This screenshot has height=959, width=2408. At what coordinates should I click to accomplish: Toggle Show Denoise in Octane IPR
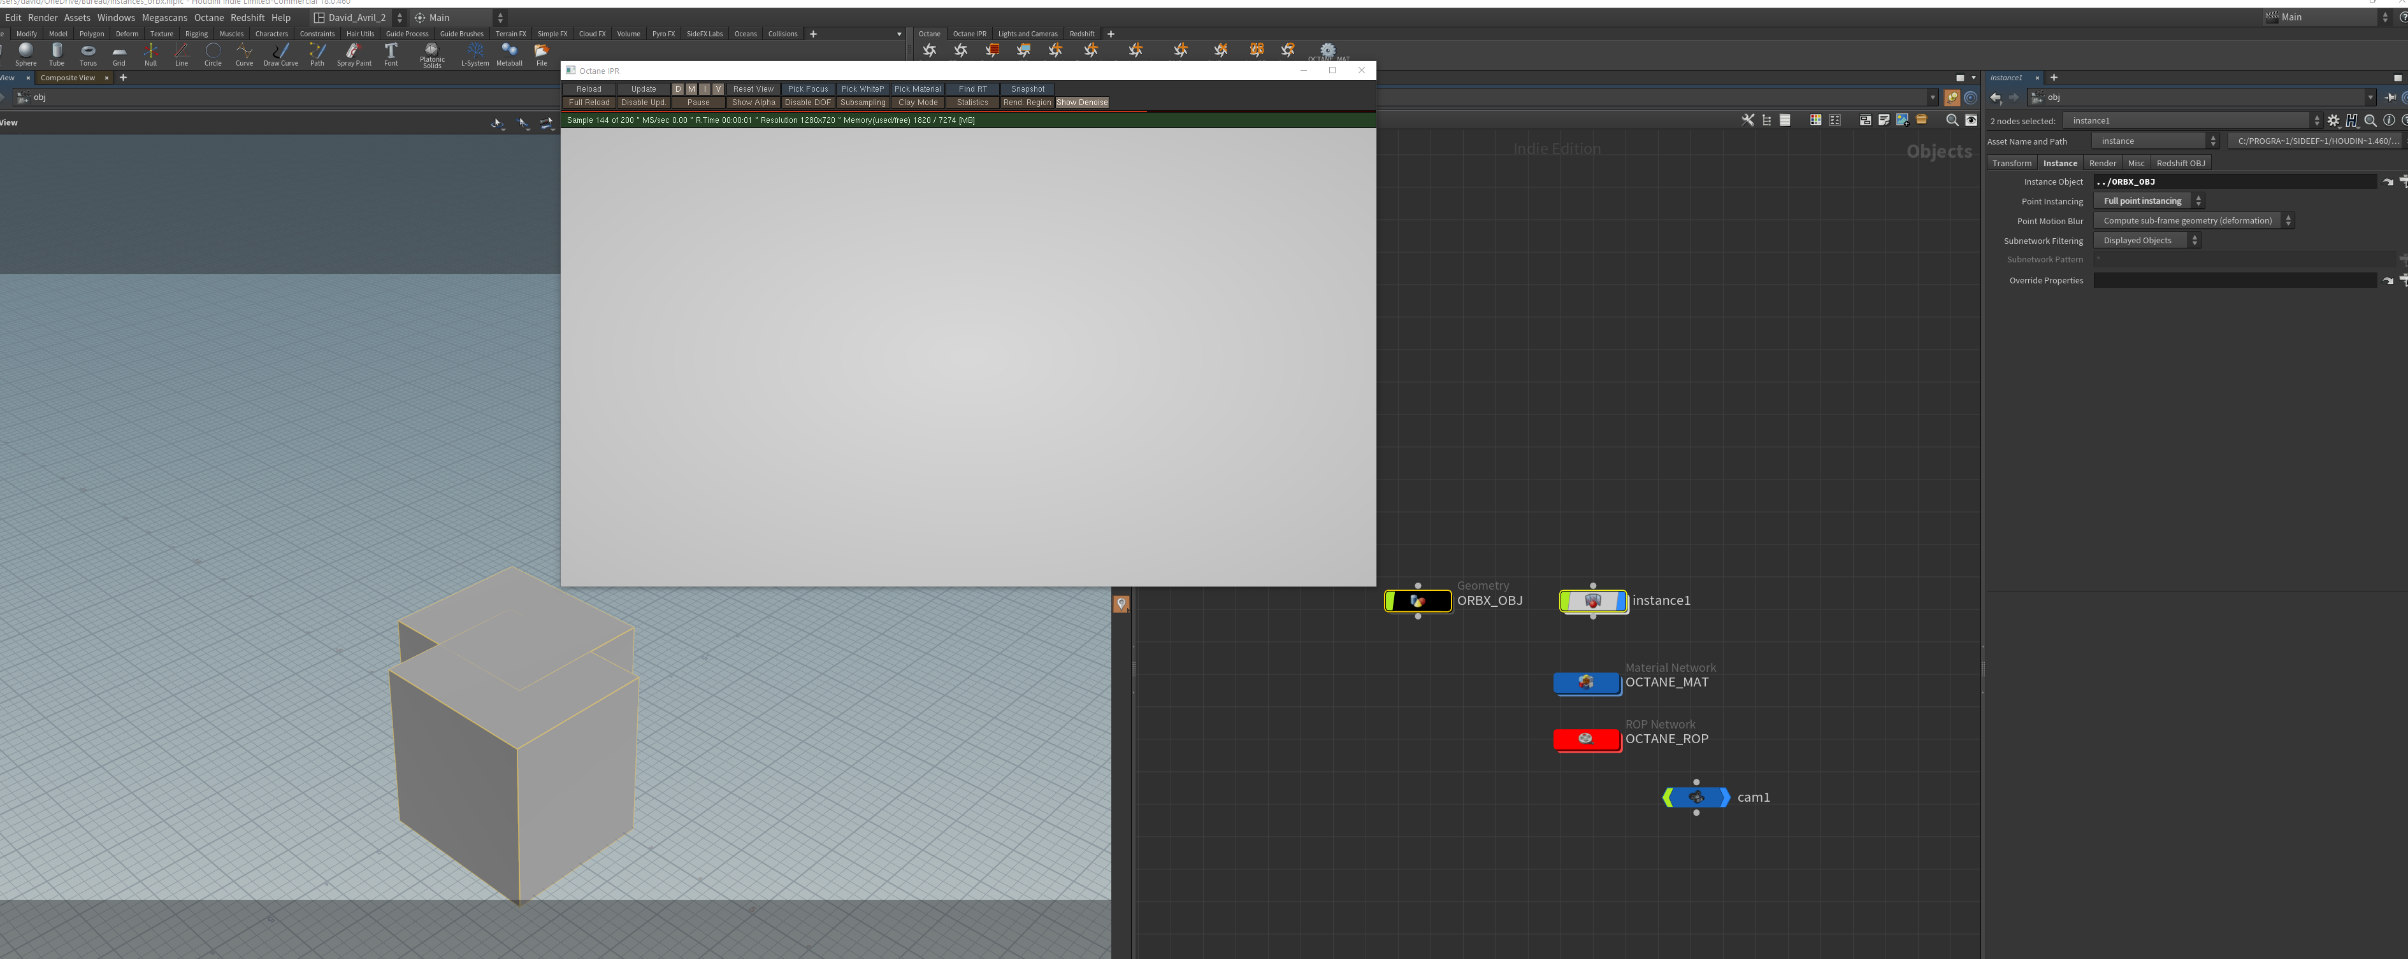point(1081,103)
